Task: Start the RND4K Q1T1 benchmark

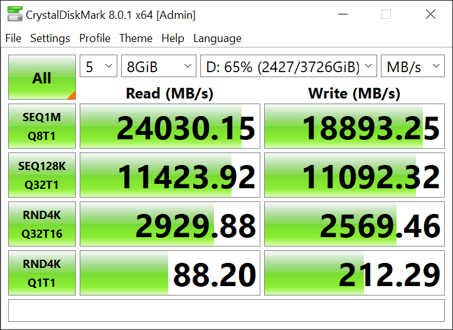Action: [x=42, y=273]
